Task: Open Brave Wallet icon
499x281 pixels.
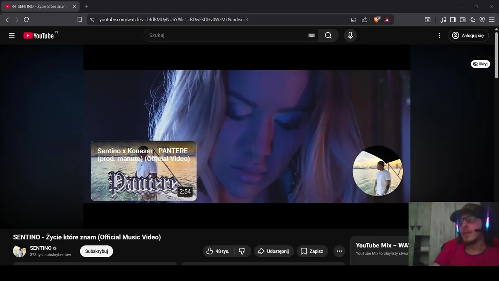Action: pyautogui.click(x=463, y=20)
